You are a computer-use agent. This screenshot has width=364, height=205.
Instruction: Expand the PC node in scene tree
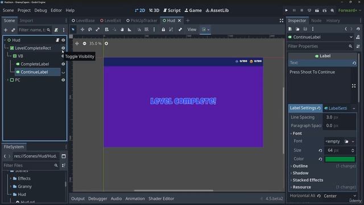(7, 80)
